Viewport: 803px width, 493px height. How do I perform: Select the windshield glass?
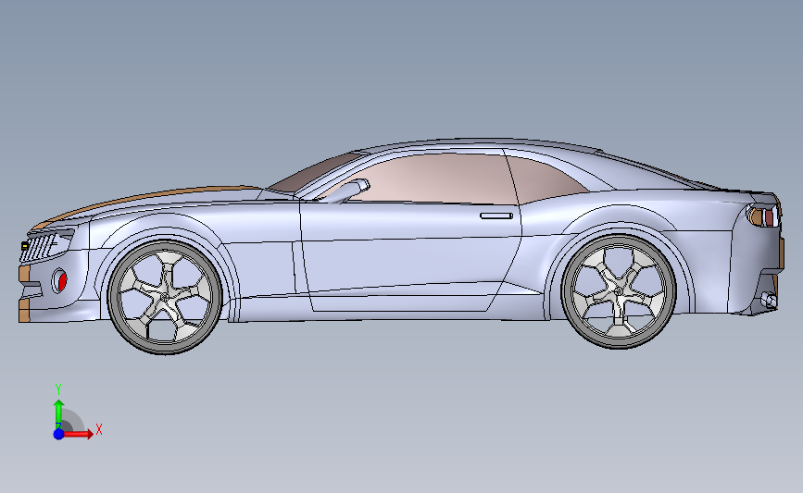click(x=315, y=174)
